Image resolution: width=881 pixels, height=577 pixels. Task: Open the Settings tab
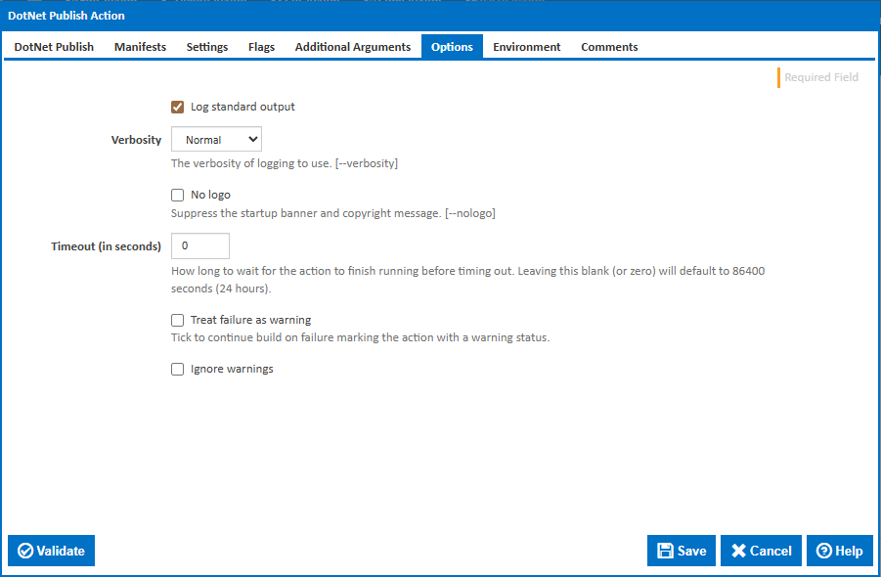[x=206, y=46]
